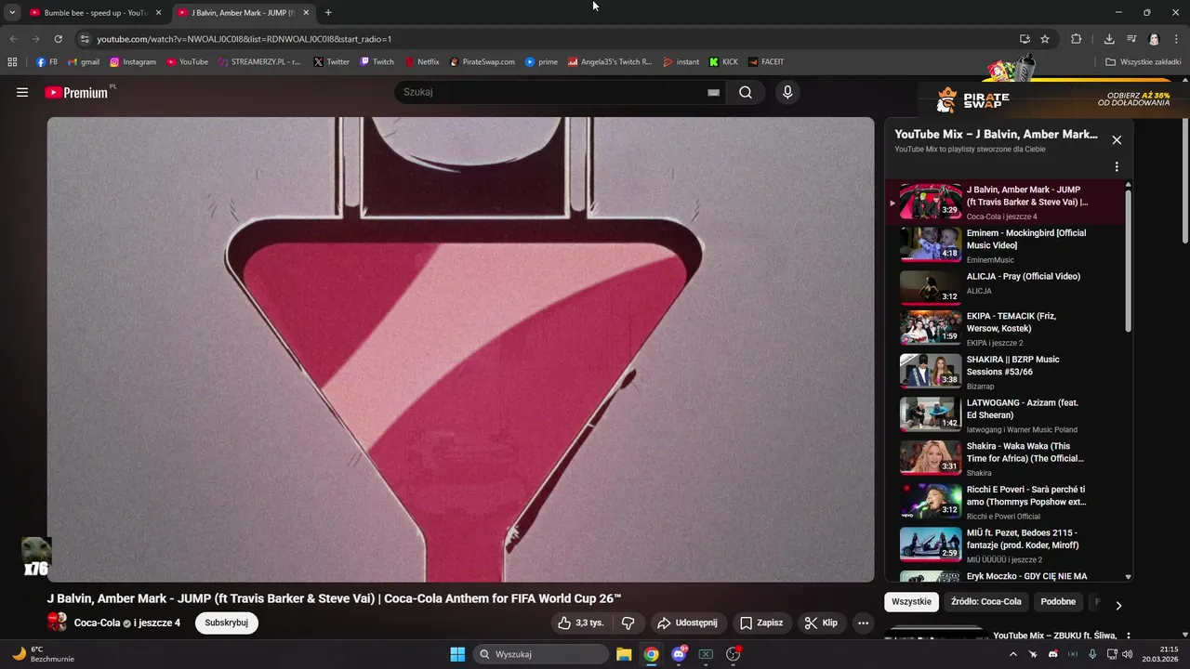Close the YouTube Mix playlist panel
Screen dimensions: 1190x669
[1117, 140]
